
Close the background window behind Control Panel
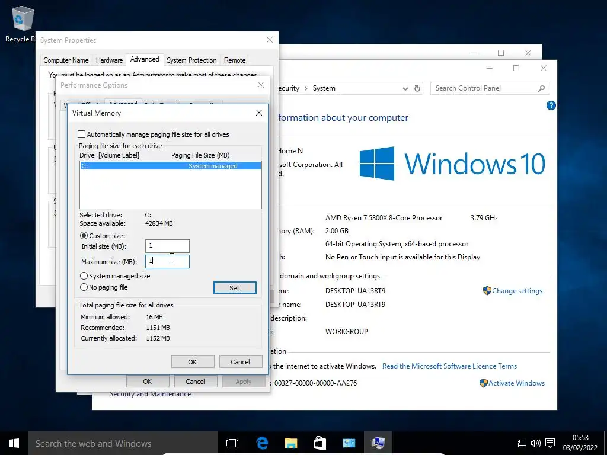click(528, 53)
